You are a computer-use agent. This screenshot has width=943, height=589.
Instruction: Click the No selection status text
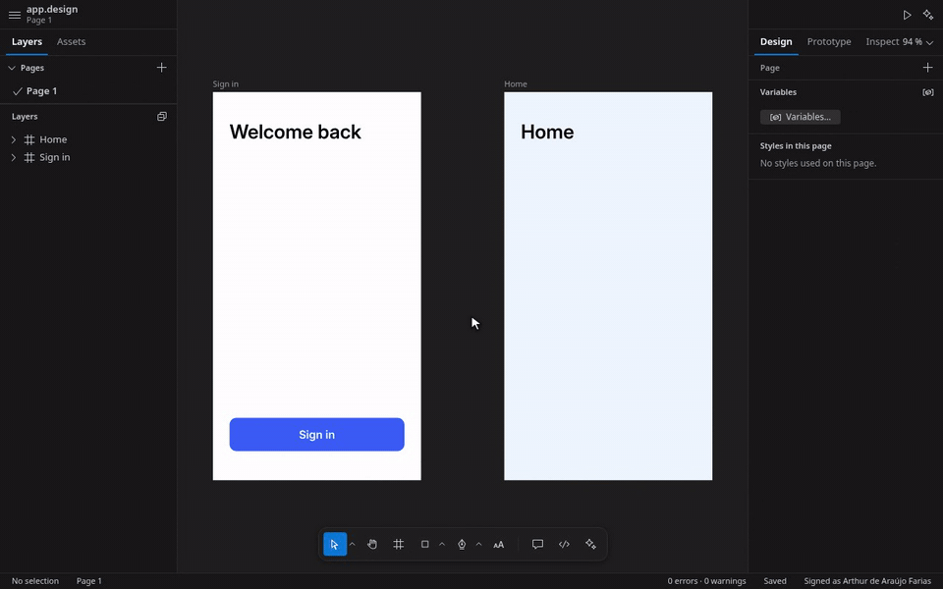tap(35, 581)
